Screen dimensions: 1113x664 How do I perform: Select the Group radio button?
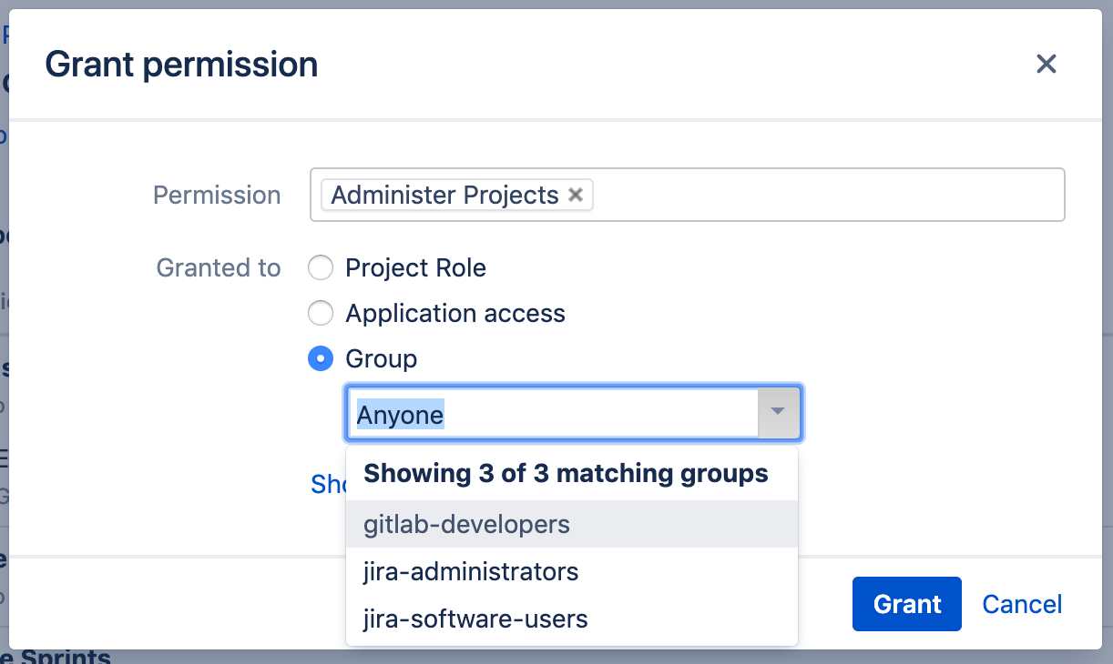(x=321, y=358)
